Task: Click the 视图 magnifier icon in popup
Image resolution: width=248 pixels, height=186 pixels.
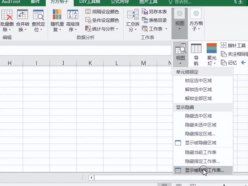Action: [180, 54]
